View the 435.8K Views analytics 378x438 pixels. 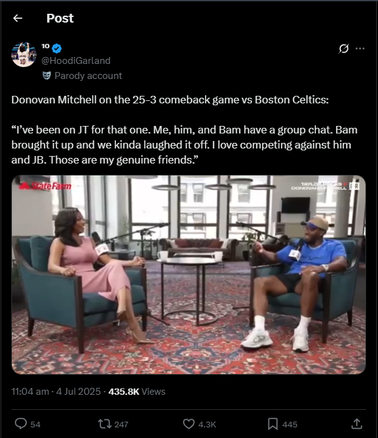click(137, 392)
